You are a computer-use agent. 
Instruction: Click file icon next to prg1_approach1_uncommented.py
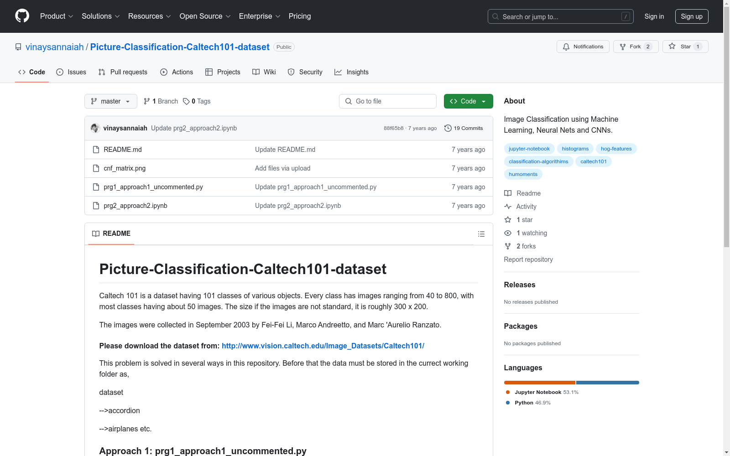click(96, 187)
